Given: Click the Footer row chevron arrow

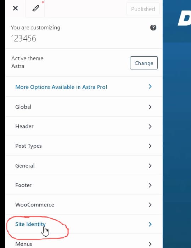Looking at the screenshot, I should point(150,185).
